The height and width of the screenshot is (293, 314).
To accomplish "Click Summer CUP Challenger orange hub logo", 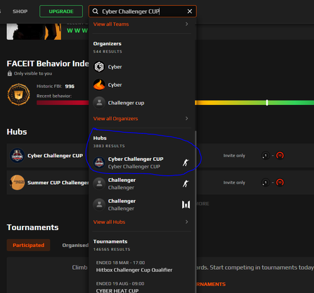I will pos(17,182).
